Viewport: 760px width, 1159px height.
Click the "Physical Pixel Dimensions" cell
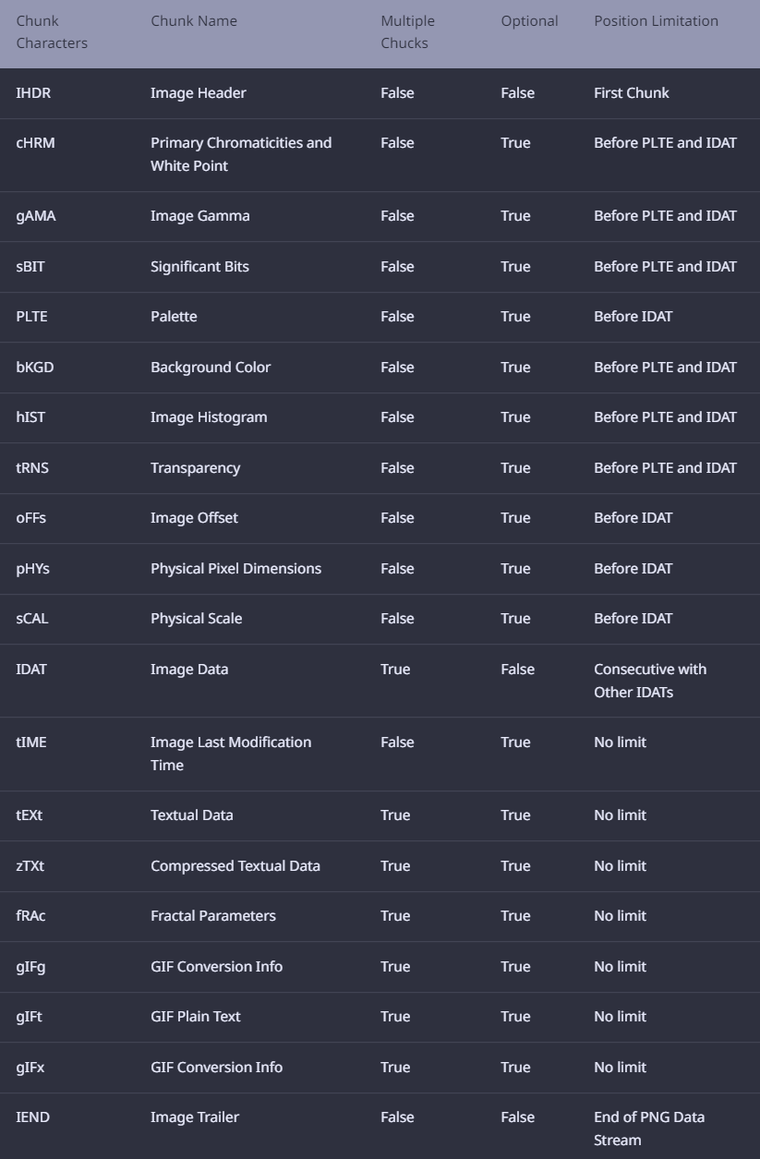pyautogui.click(x=235, y=569)
